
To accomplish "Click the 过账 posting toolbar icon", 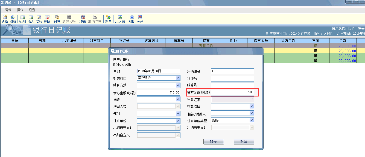I will click(x=57, y=17).
